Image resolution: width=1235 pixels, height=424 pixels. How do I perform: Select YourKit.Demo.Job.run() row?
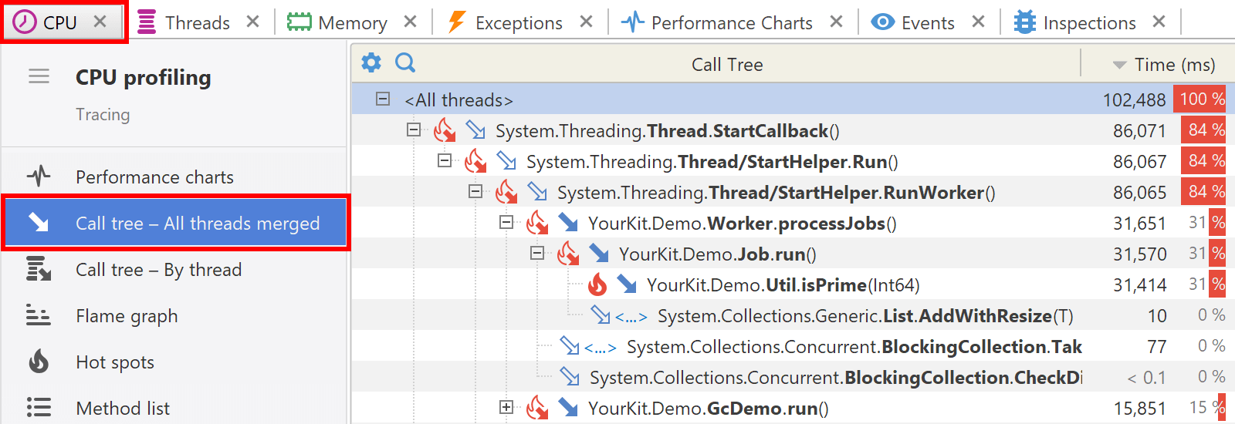pyautogui.click(x=793, y=254)
